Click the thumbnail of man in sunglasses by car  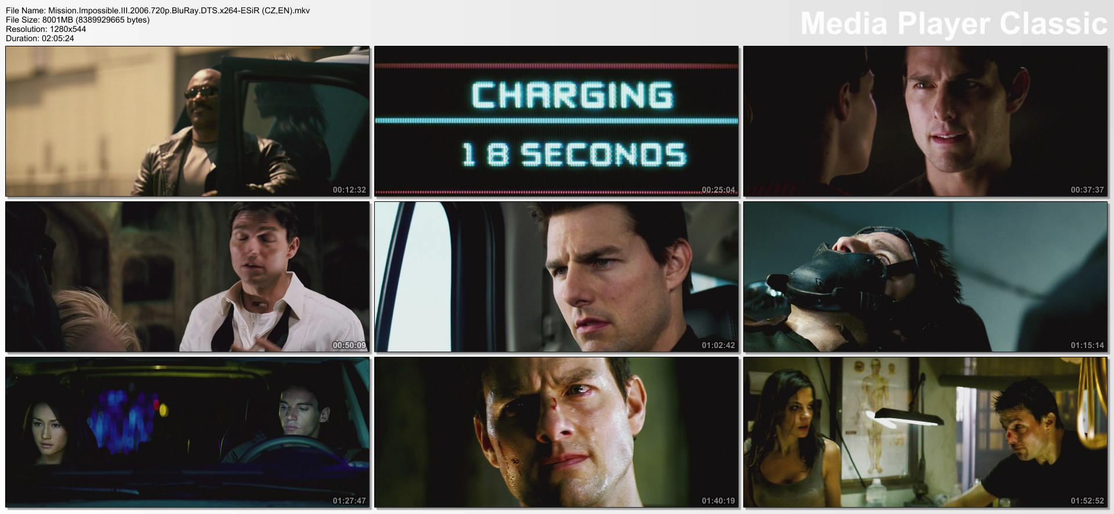(187, 121)
